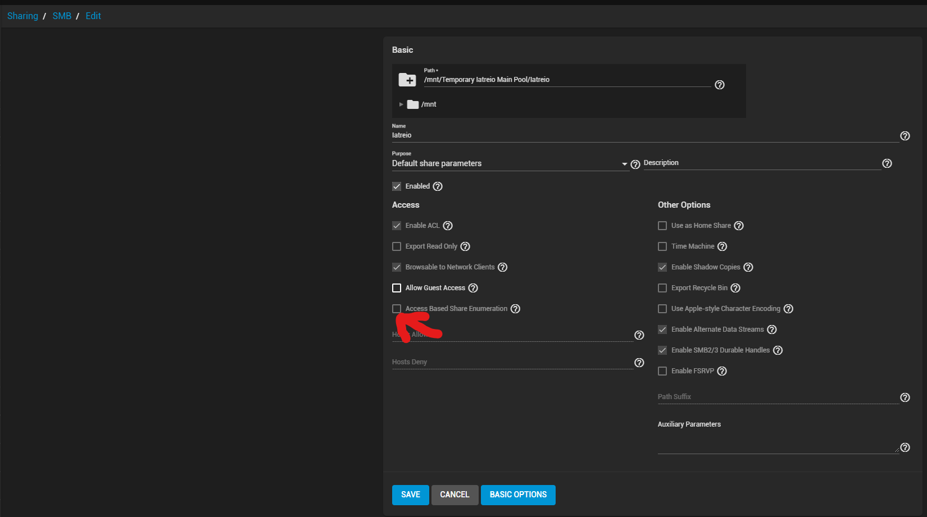927x517 pixels.
Task: Open the help tooltip next to Enabled
Action: pos(438,186)
